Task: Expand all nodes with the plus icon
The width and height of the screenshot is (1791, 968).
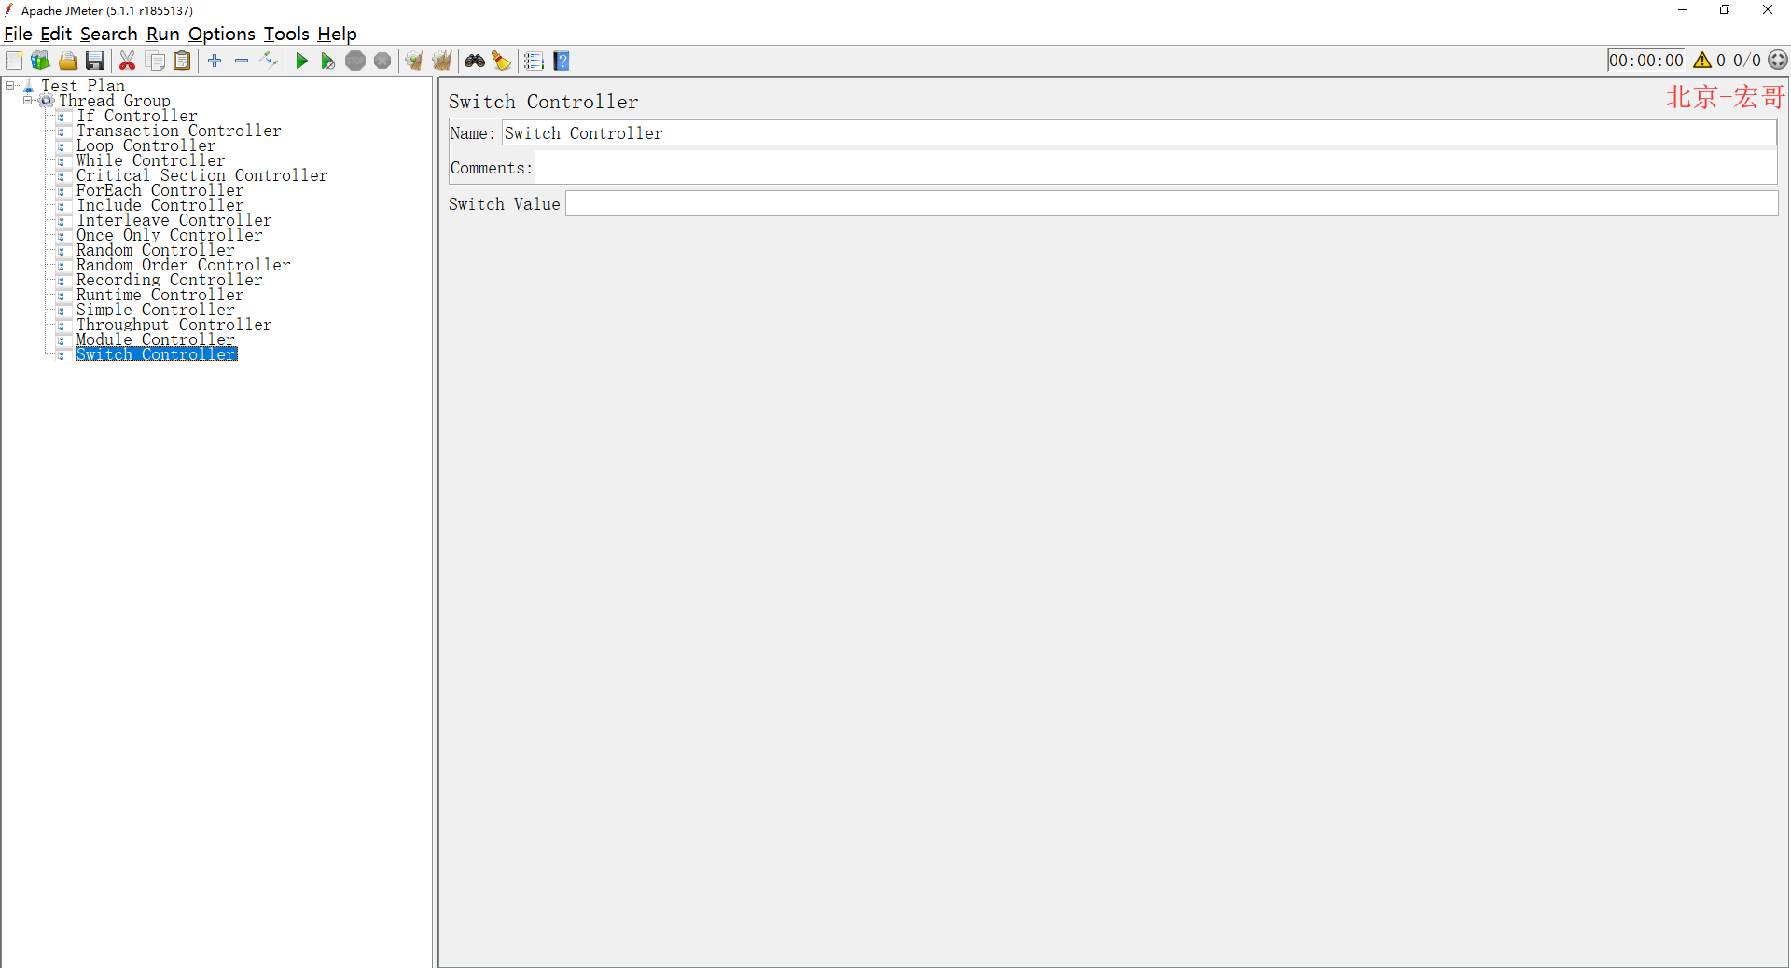Action: click(x=215, y=61)
